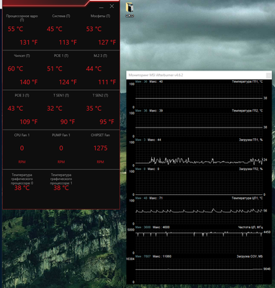Screen dimensions: 275x288
Task: Close the red sensor monitor window
Action: [112, 6]
